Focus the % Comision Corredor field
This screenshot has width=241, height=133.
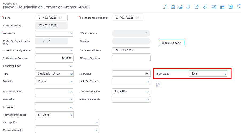coord(54,58)
